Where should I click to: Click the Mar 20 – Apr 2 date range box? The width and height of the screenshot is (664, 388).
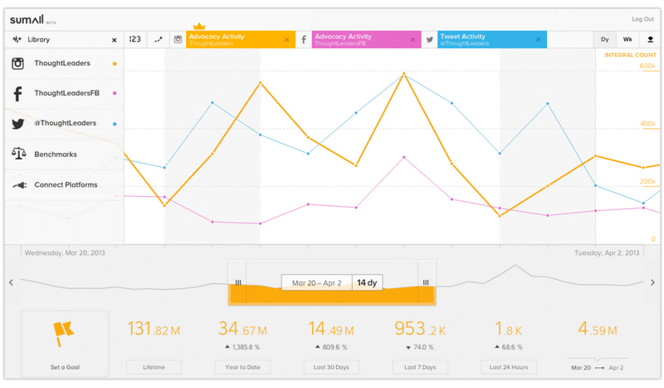[x=317, y=282]
